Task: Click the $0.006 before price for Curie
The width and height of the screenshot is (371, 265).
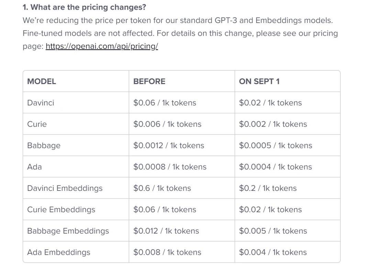Action: [167, 124]
